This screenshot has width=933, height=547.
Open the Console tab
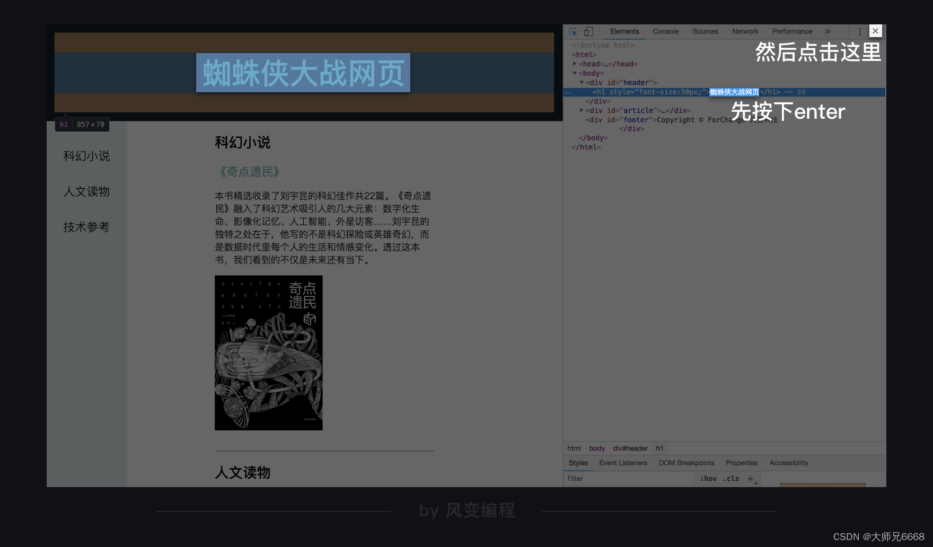[x=666, y=32]
